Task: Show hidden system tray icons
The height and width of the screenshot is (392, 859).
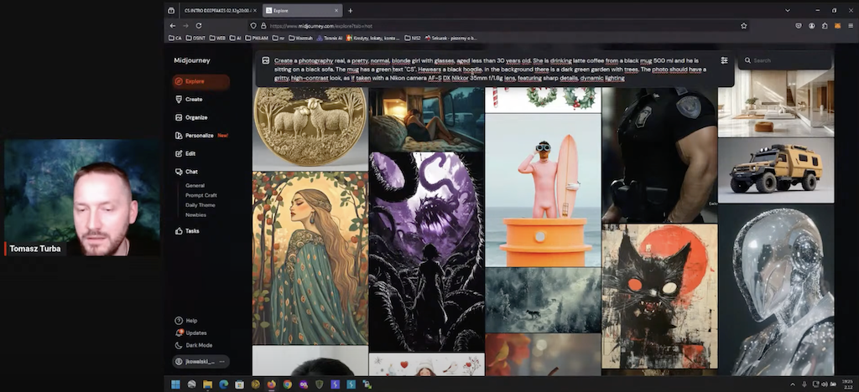Action: [793, 384]
